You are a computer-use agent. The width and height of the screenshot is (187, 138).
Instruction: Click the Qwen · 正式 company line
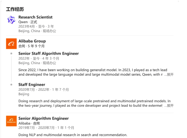pos(28,22)
